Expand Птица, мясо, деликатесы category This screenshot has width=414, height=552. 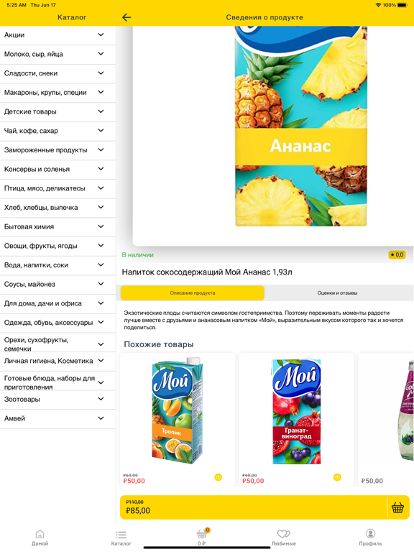[x=57, y=188]
